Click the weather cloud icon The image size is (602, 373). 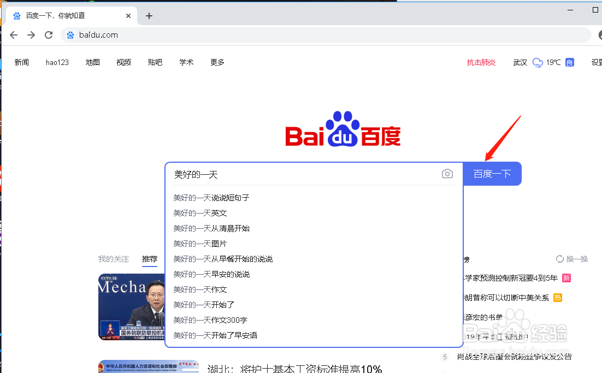pyautogui.click(x=538, y=63)
